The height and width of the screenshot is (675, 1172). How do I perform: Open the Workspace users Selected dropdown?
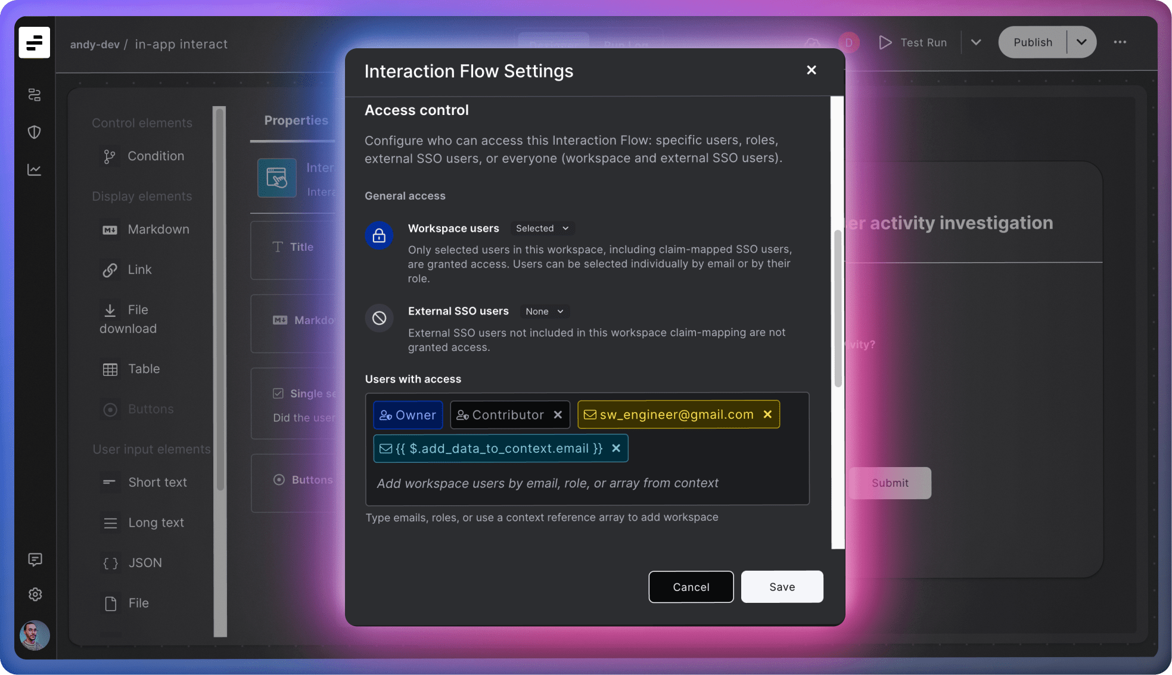pos(542,228)
